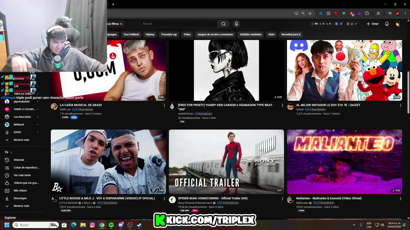Image resolution: width=410 pixels, height=230 pixels.
Task: Select Juegos de acción y aventuras chip
Action: 215,34
